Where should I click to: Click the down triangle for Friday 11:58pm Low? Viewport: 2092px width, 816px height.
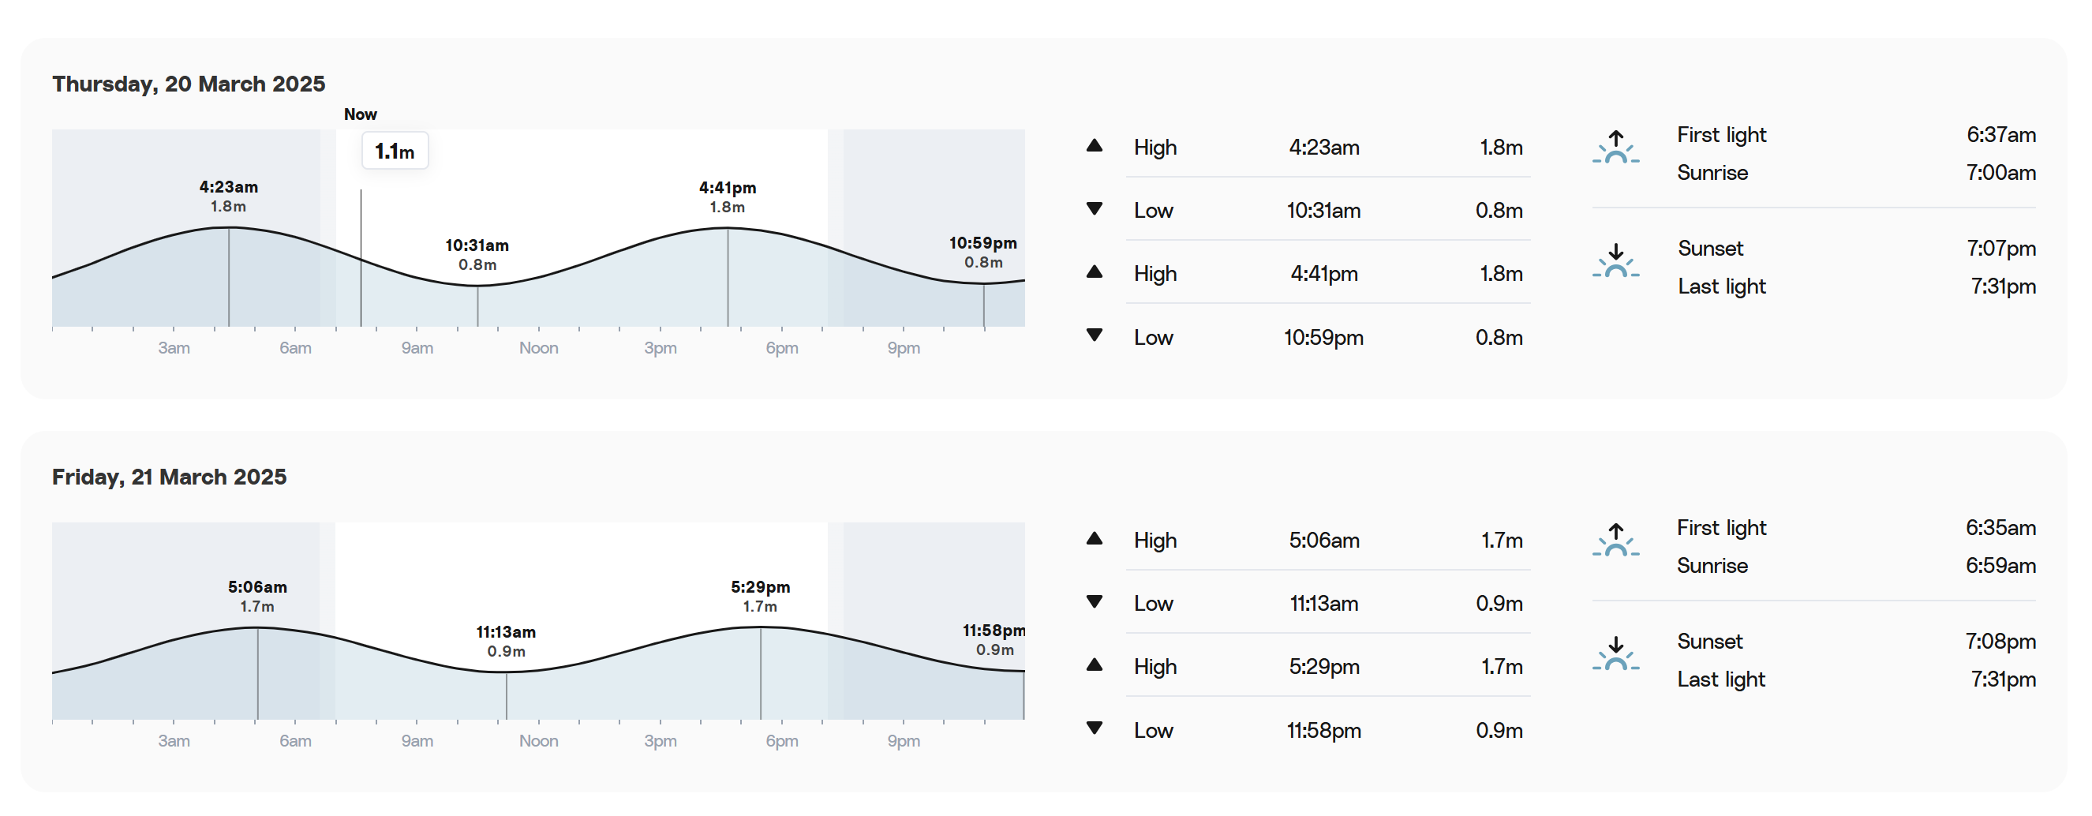(1094, 728)
